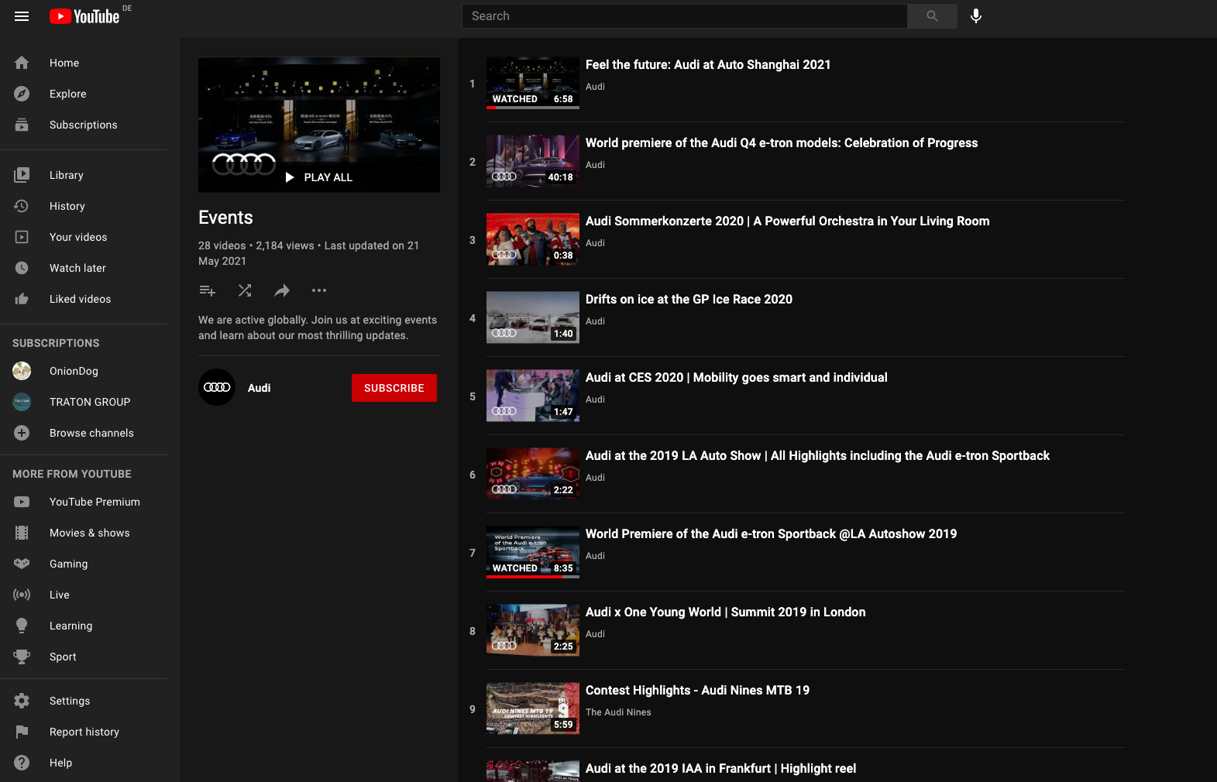Open the Explore compass icon
1217x782 pixels.
22,94
